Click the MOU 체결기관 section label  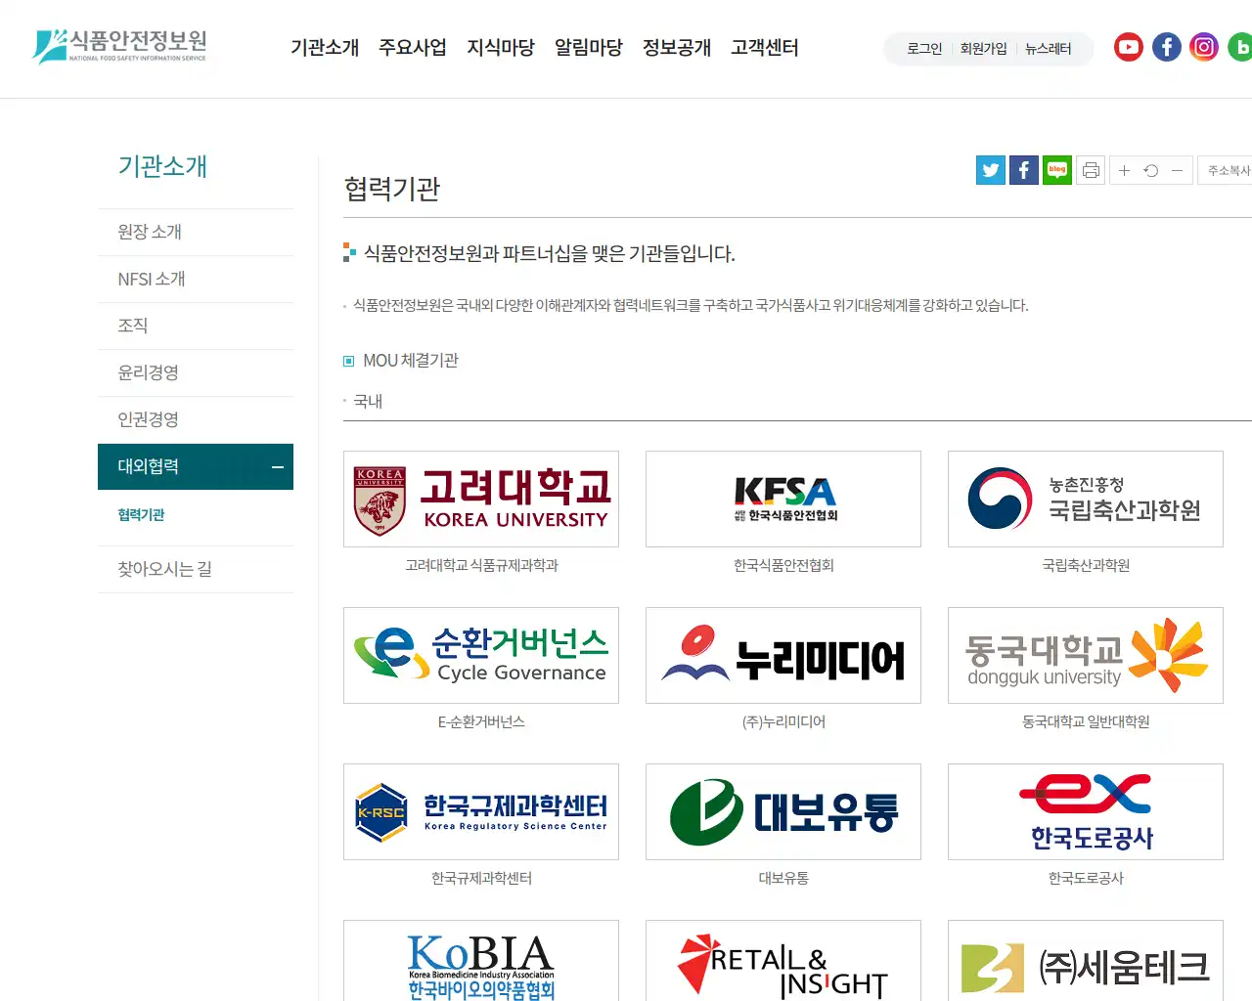[x=411, y=360]
